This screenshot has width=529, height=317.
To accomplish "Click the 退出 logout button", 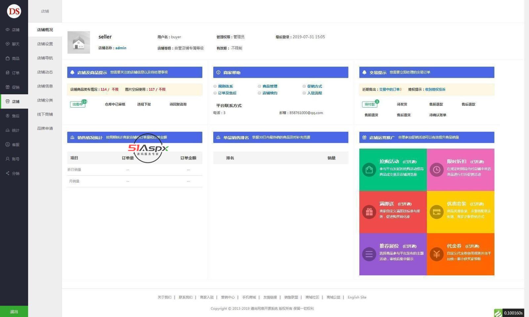I will click(14, 312).
